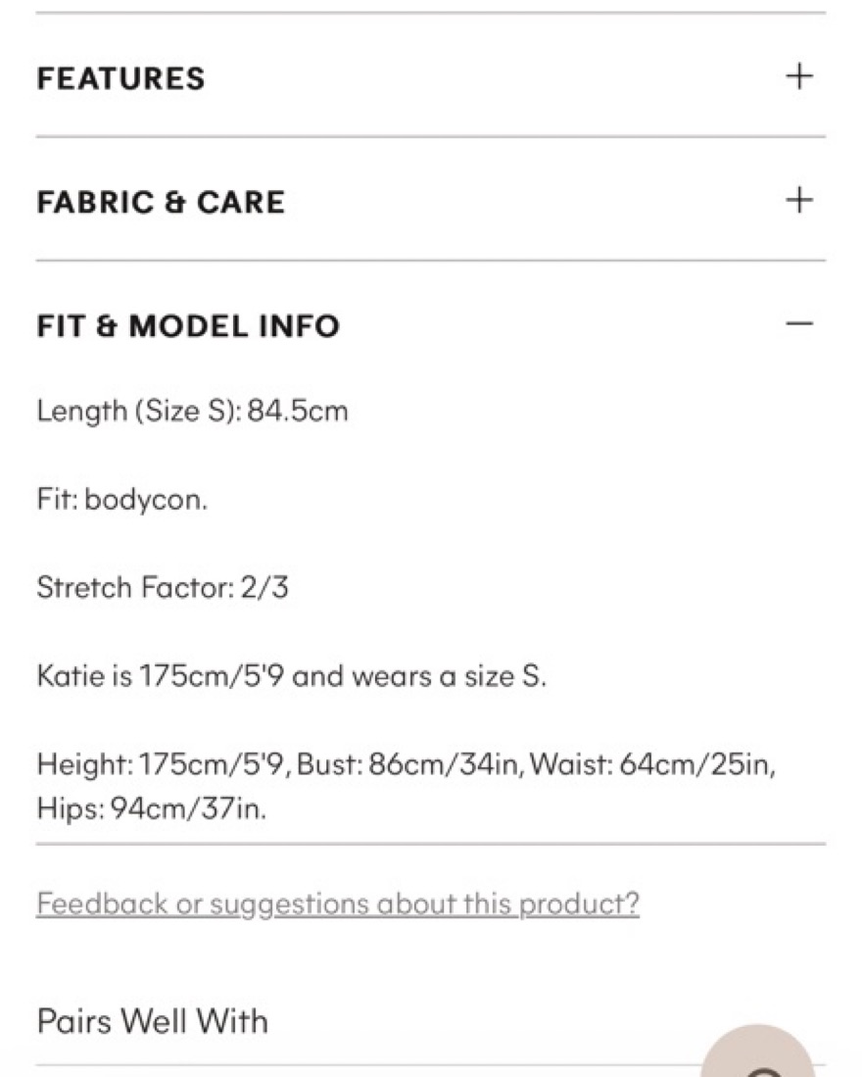Click the Katie is 175cm model description

pos(292,676)
